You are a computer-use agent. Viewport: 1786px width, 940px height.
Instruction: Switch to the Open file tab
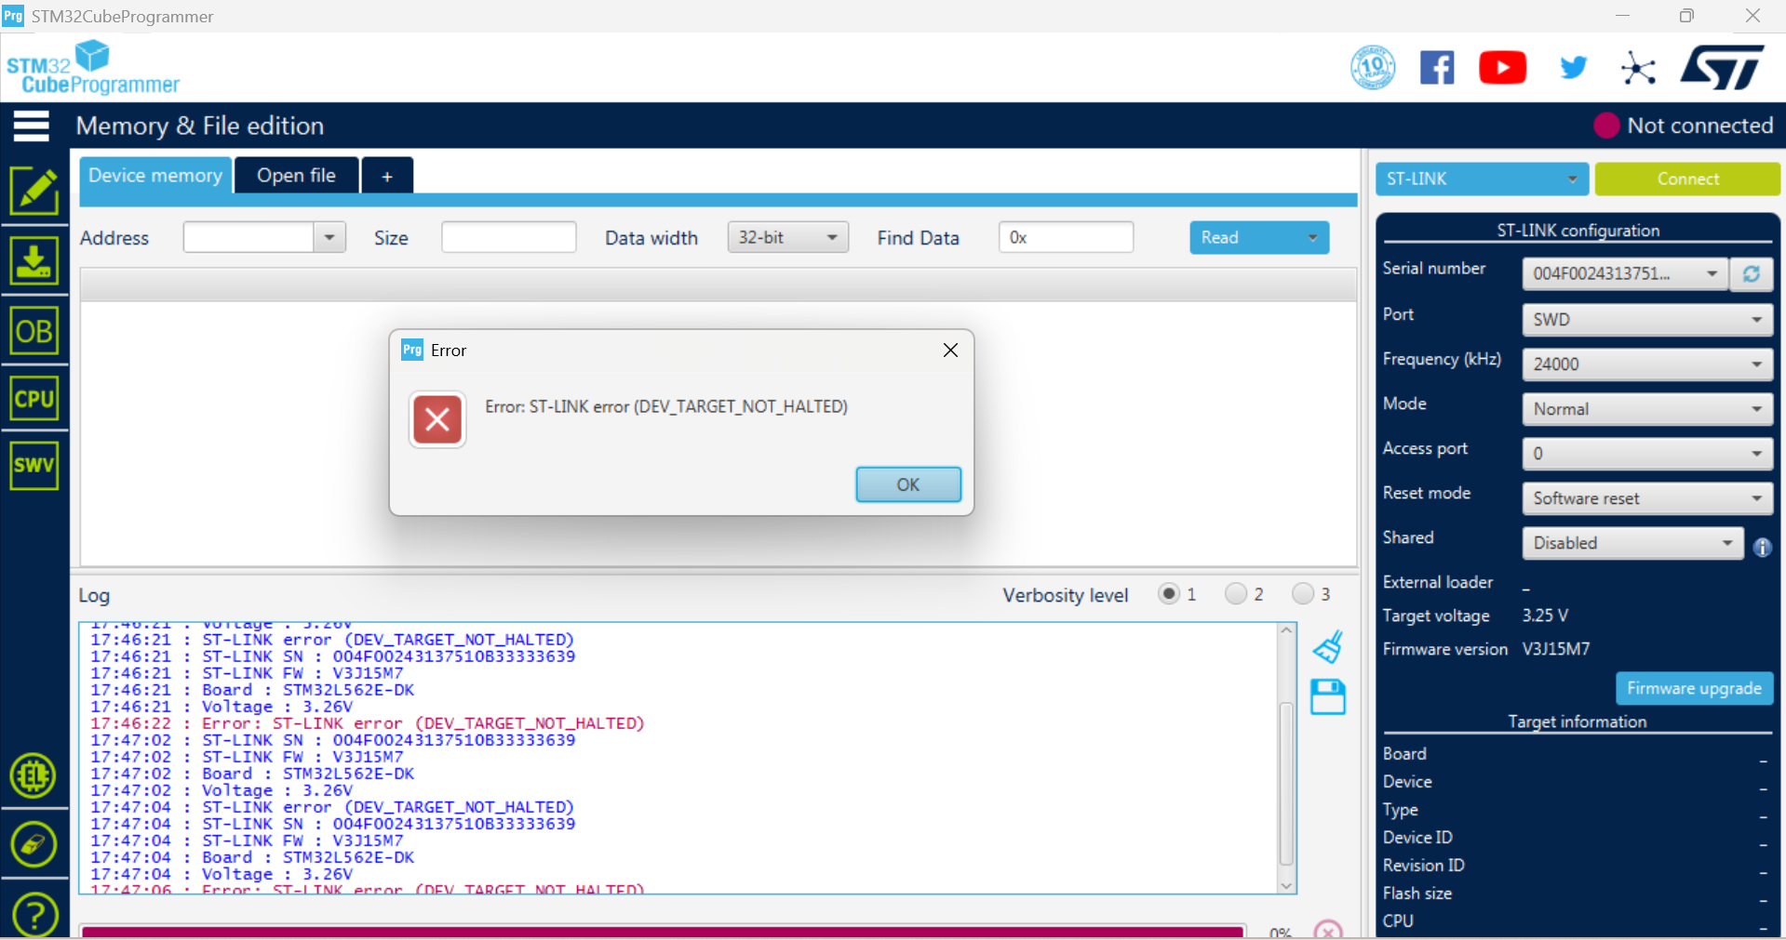295,175
